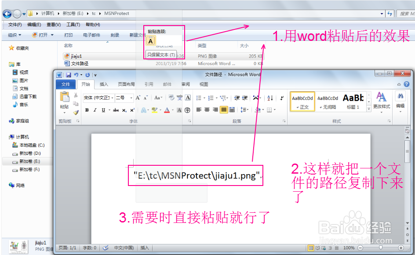The width and height of the screenshot is (415, 255).
Task: Click the Cut scissors icon in Word
Action: pyautogui.click(x=76, y=95)
